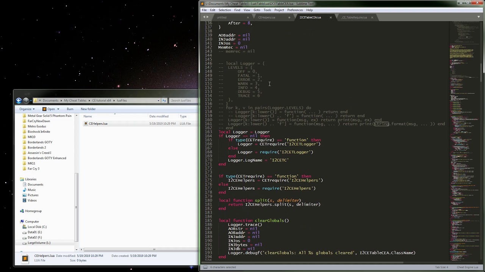This screenshot has height=272, width=485.
Task: Open the Selection menu
Action: [224, 10]
